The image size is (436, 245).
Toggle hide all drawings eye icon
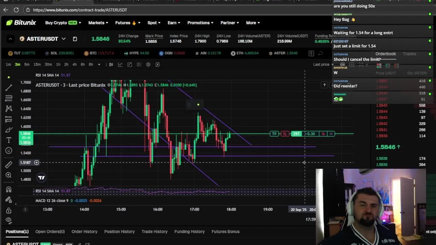9,220
